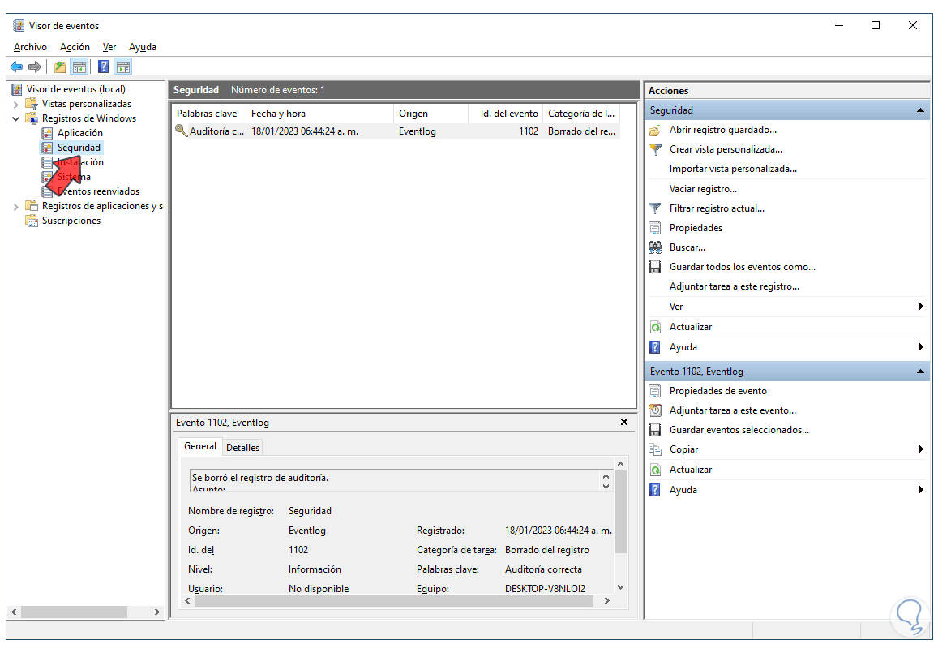938x653 pixels.
Task: Collapse the Registros de Windows node
Action: [x=15, y=118]
